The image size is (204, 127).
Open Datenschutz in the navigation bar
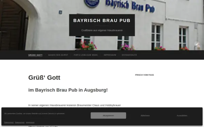coord(129,55)
